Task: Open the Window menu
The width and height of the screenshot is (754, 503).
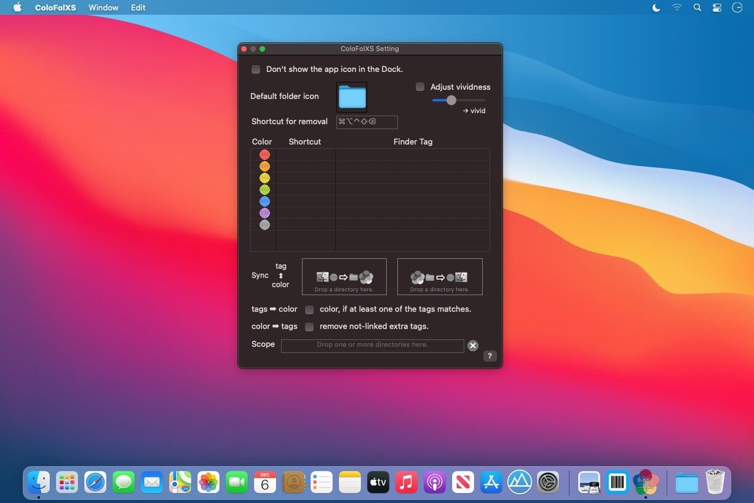Action: [103, 7]
